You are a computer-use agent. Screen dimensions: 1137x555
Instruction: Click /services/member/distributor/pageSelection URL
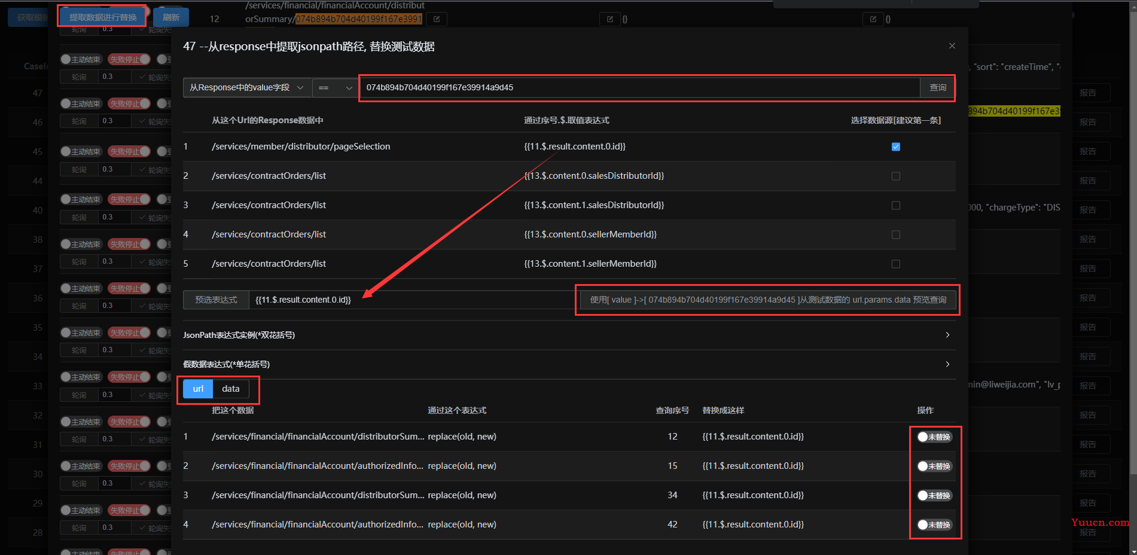coord(301,147)
